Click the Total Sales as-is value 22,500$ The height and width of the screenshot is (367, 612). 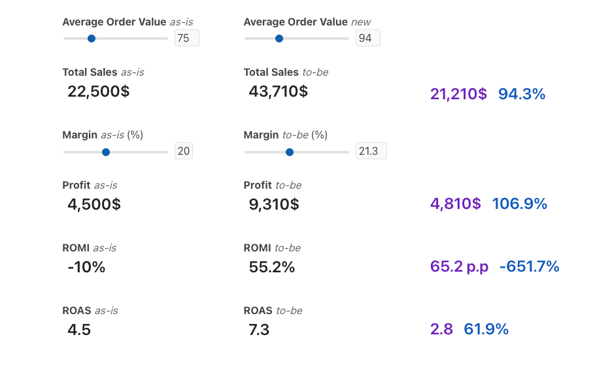[99, 91]
